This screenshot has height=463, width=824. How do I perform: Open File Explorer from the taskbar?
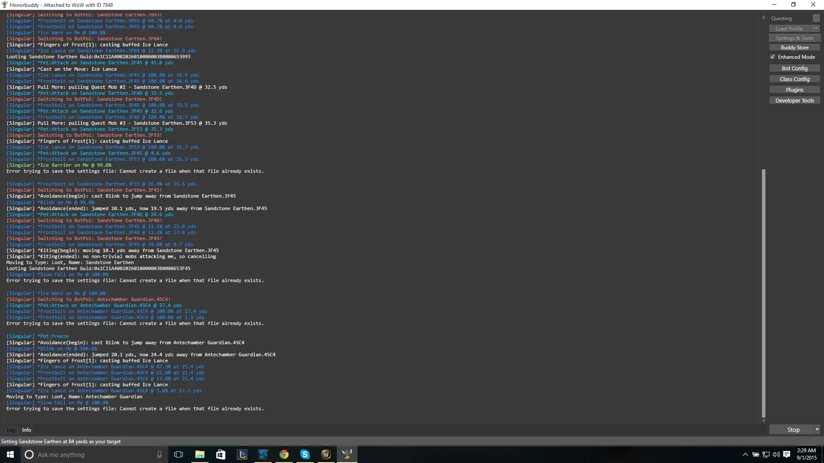pos(200,454)
